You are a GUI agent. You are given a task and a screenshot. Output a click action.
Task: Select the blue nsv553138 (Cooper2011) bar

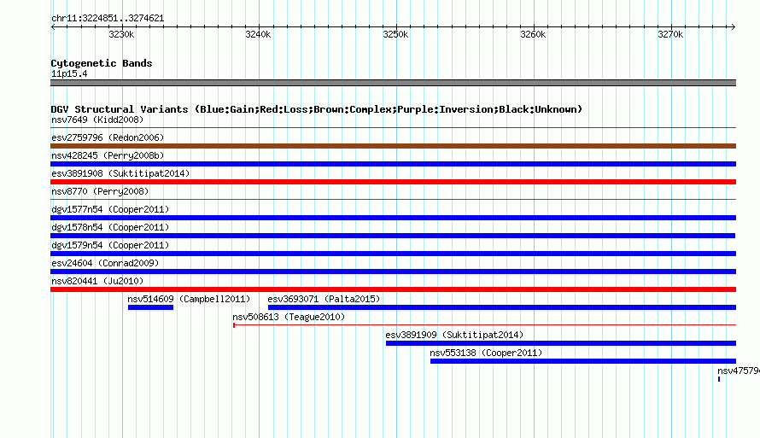(583, 361)
